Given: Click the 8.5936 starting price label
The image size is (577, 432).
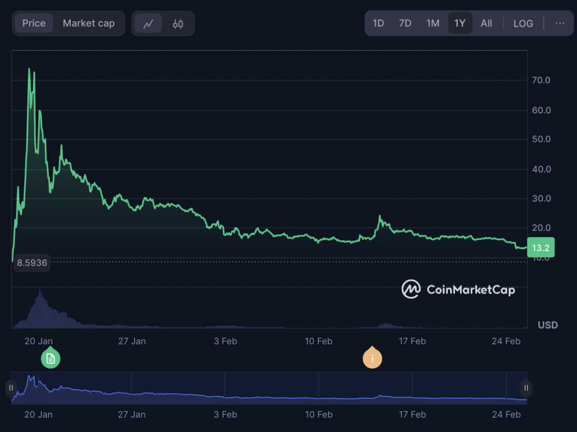Looking at the screenshot, I should 32,263.
